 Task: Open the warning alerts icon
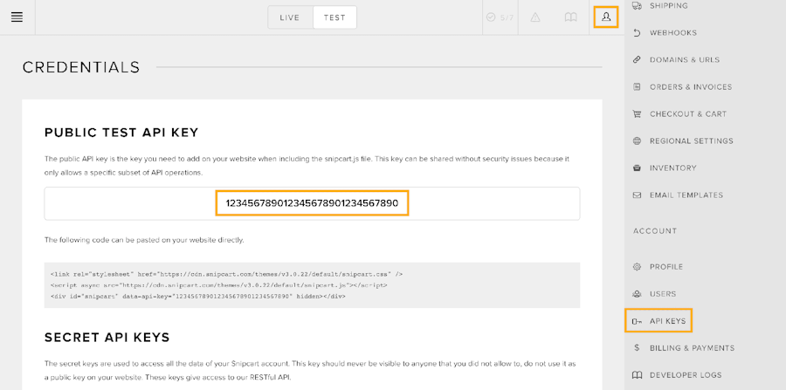tap(535, 17)
